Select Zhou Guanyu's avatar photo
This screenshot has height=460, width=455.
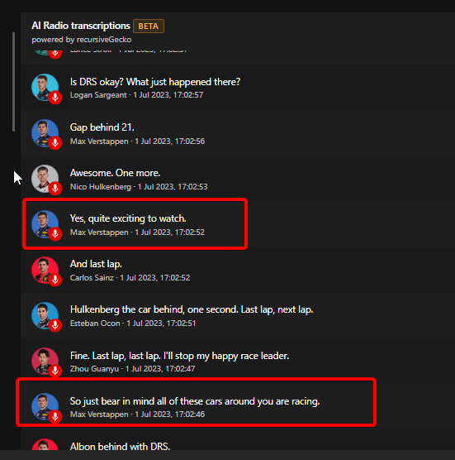[x=45, y=361]
